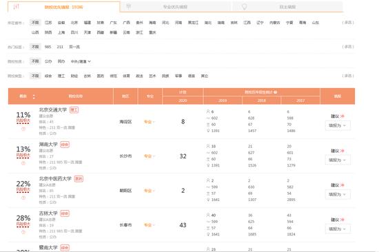The width and height of the screenshot is (379, 252).
Task: Select 公办 in school nature filter
Action: coord(48,61)
